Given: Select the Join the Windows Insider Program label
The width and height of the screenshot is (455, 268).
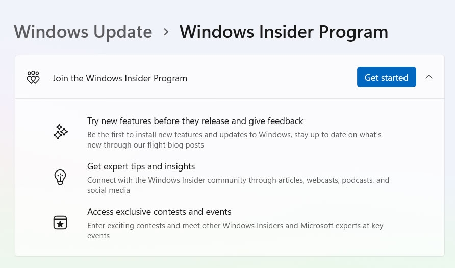Looking at the screenshot, I should click(x=120, y=78).
